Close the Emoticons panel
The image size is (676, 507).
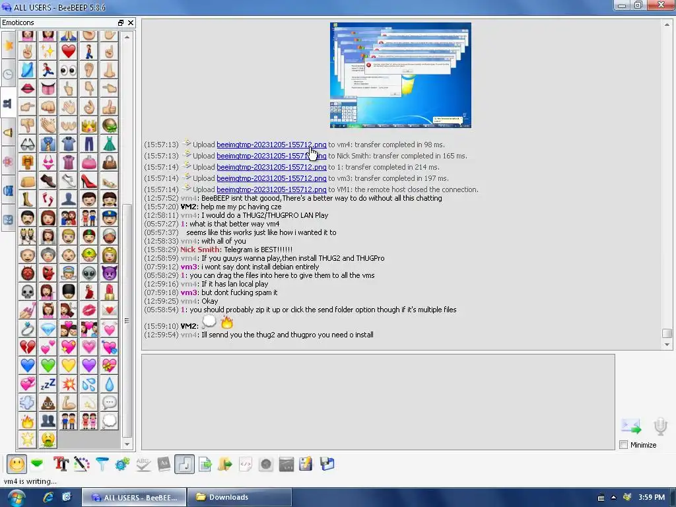131,23
